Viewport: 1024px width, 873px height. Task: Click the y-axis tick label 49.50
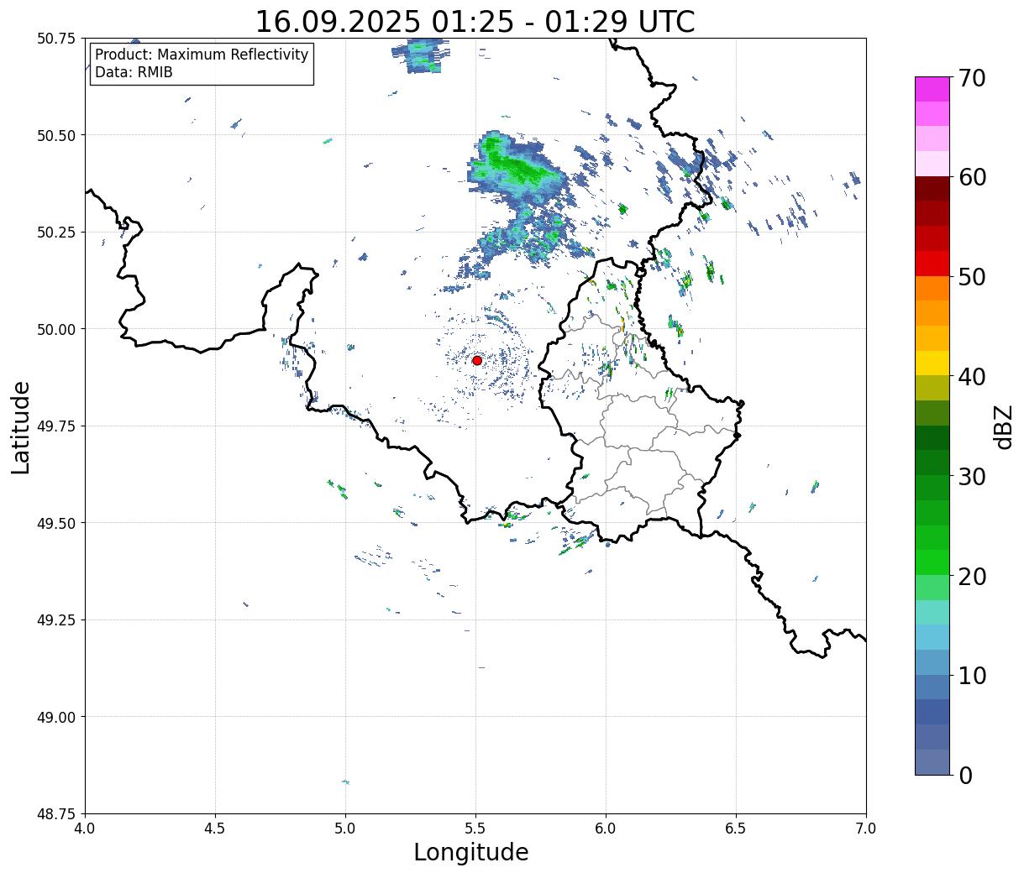56,523
